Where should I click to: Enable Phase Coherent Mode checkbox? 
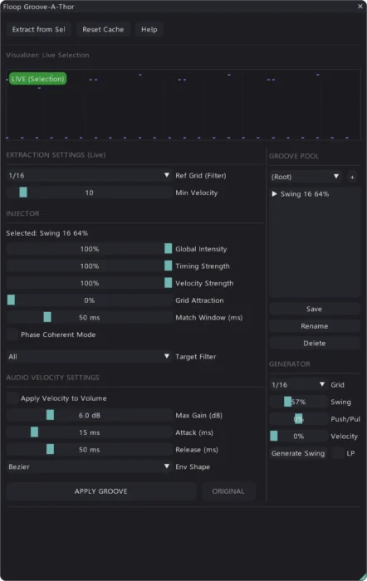(13, 334)
